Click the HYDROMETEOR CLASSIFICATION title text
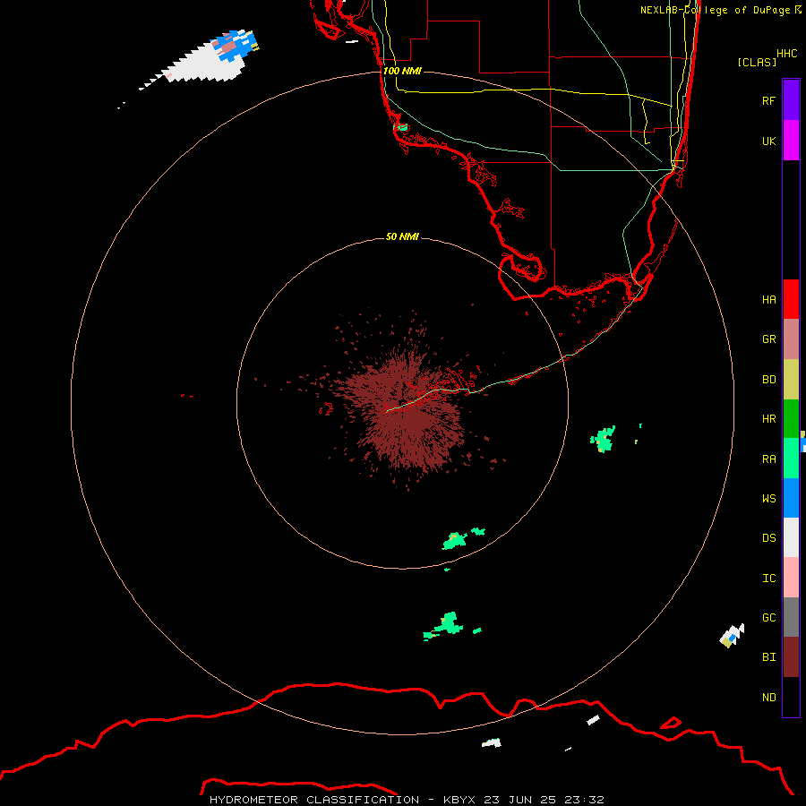Screen dimensions: 806x806 [314, 800]
